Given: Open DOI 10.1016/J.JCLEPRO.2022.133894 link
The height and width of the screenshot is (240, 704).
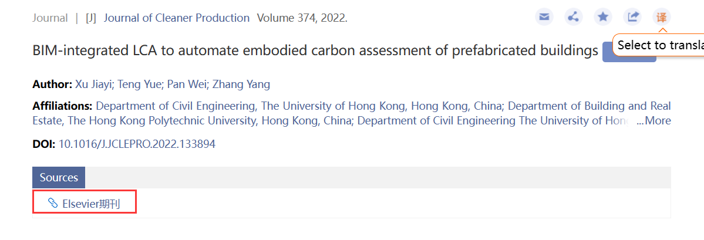Looking at the screenshot, I should pos(137,144).
